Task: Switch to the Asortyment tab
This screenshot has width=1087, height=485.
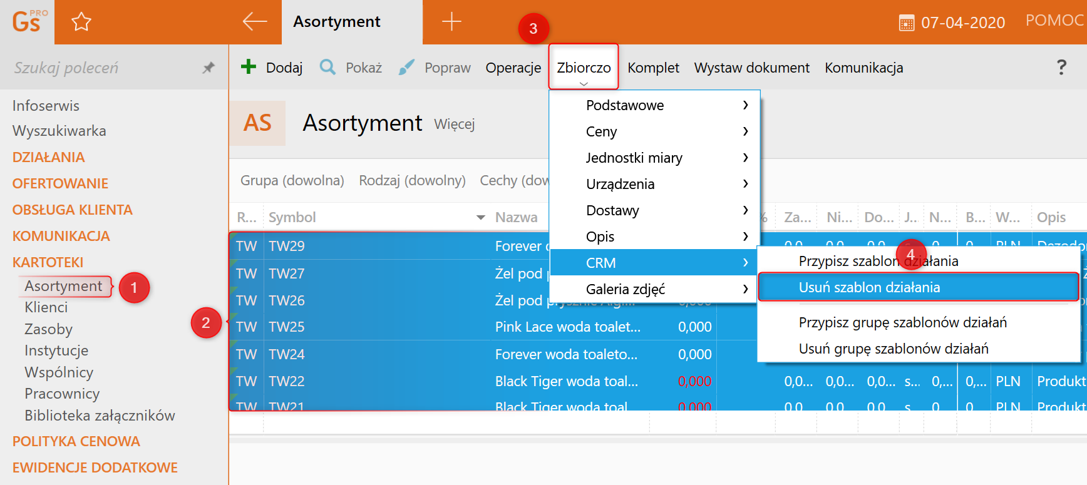Action: (x=352, y=22)
